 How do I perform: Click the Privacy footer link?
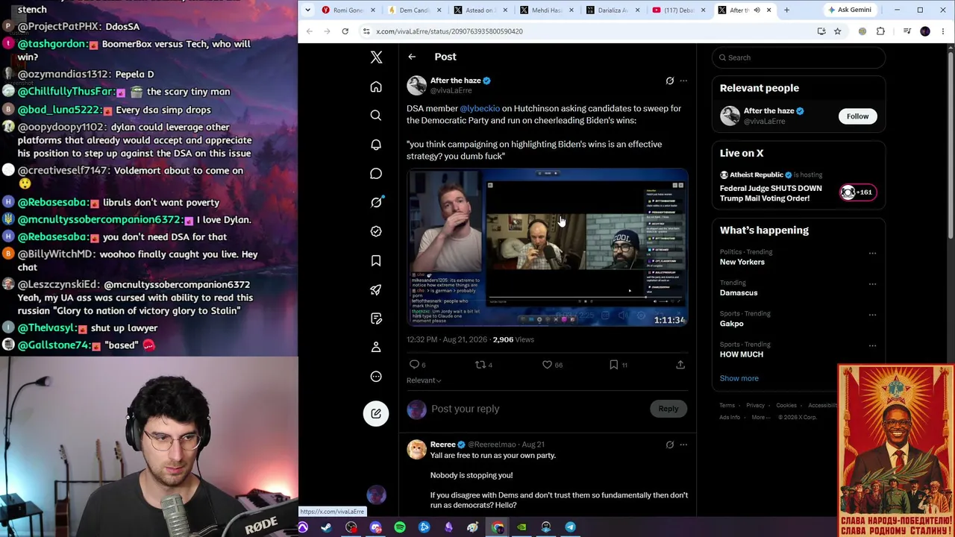pos(756,406)
